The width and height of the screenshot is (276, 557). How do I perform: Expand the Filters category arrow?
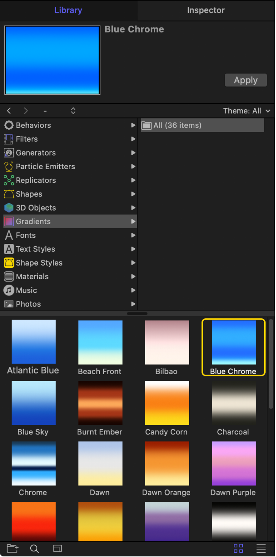click(133, 139)
